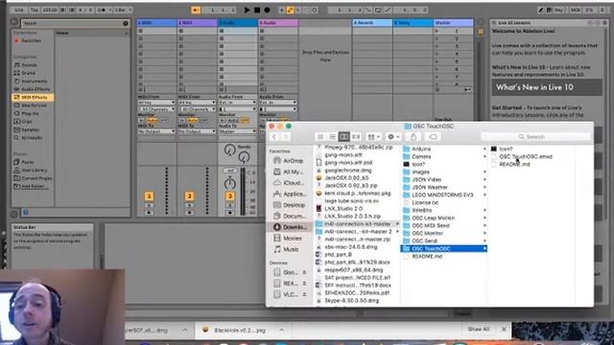
Task: Click the Tap tempo button
Action: pyautogui.click(x=35, y=10)
